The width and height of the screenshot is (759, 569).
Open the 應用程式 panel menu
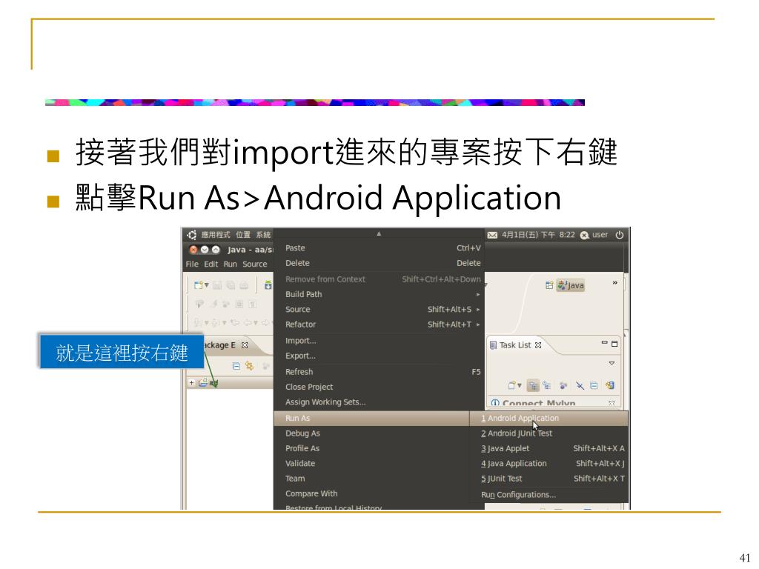pos(216,235)
